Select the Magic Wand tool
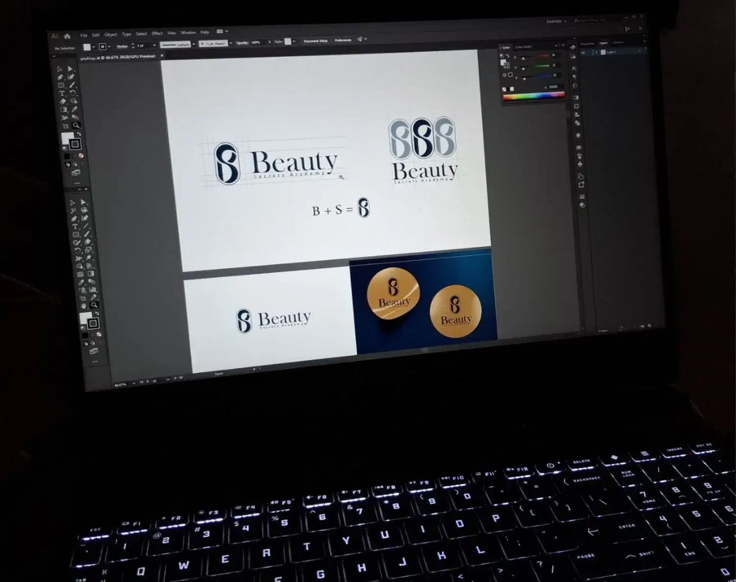 [x=73, y=210]
